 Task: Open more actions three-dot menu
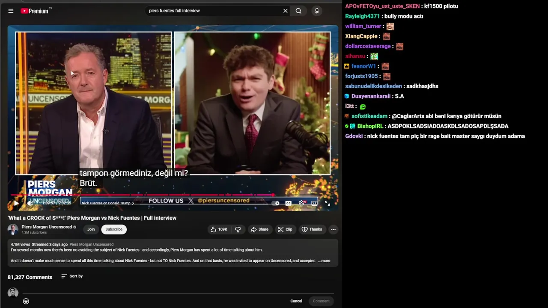pyautogui.click(x=333, y=229)
